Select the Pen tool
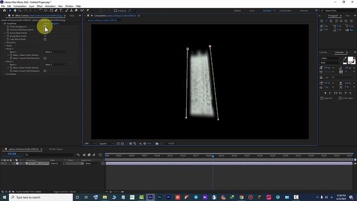The height and width of the screenshot is (201, 357). coord(56,11)
